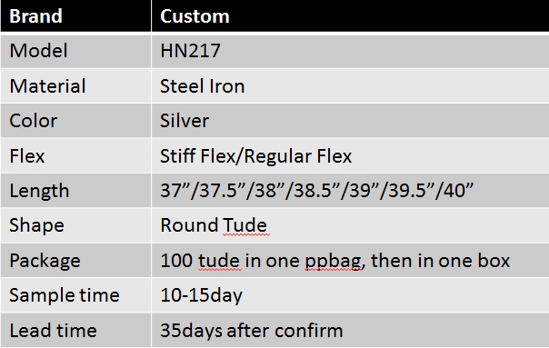Click the length options value cell
The width and height of the screenshot is (549, 348).
click(x=350, y=191)
